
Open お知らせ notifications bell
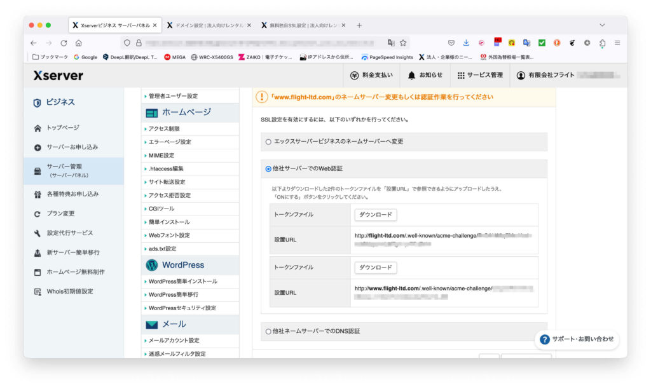(x=425, y=75)
